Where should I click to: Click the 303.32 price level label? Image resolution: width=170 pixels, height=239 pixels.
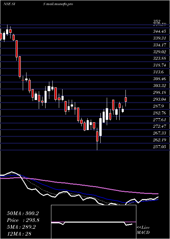point(159,86)
